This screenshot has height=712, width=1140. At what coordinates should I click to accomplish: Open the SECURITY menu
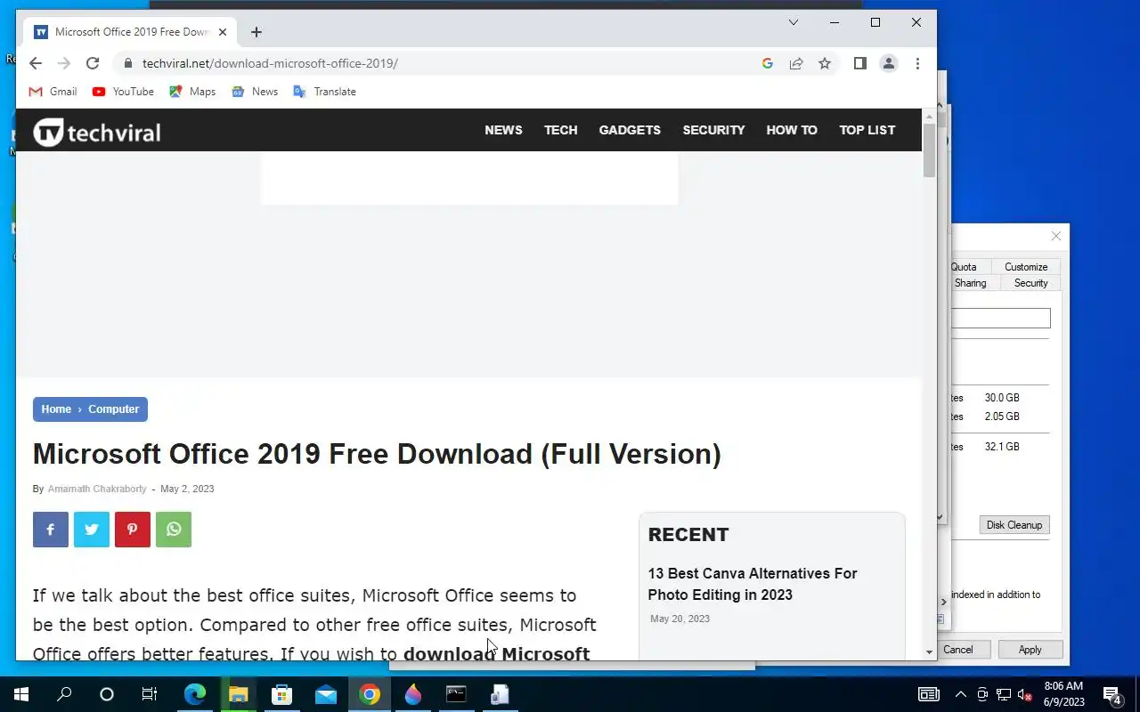point(713,130)
